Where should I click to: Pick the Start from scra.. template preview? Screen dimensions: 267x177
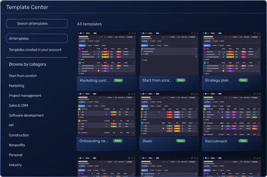169,53
